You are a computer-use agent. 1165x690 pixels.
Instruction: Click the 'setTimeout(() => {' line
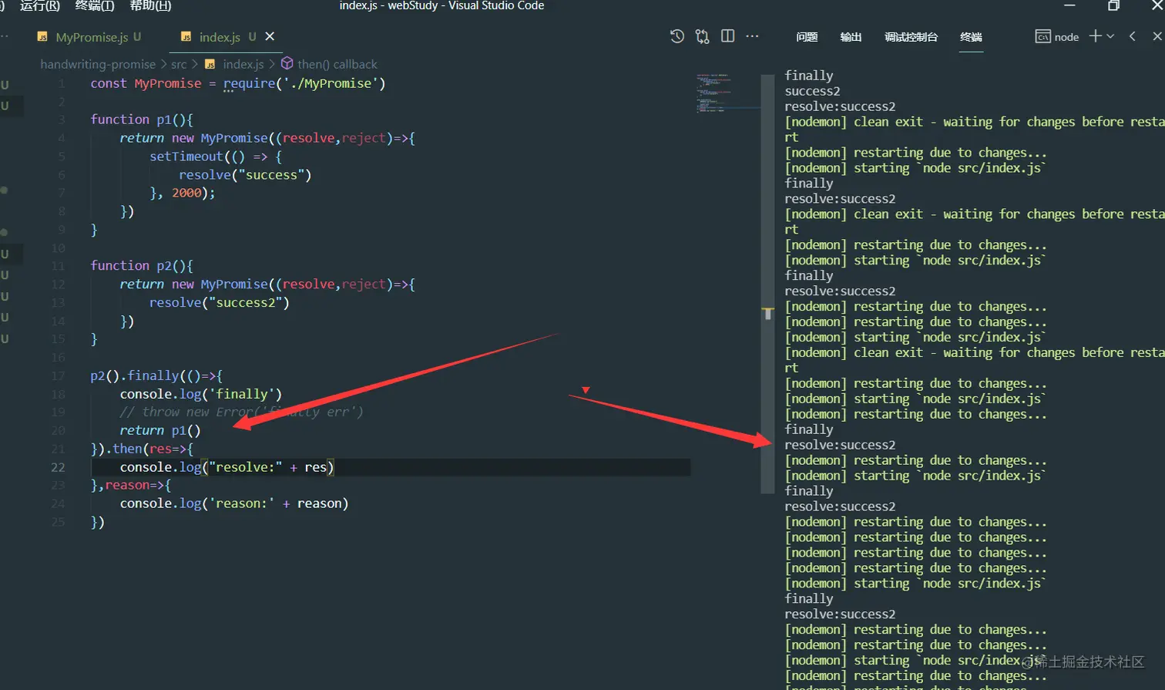coord(216,157)
